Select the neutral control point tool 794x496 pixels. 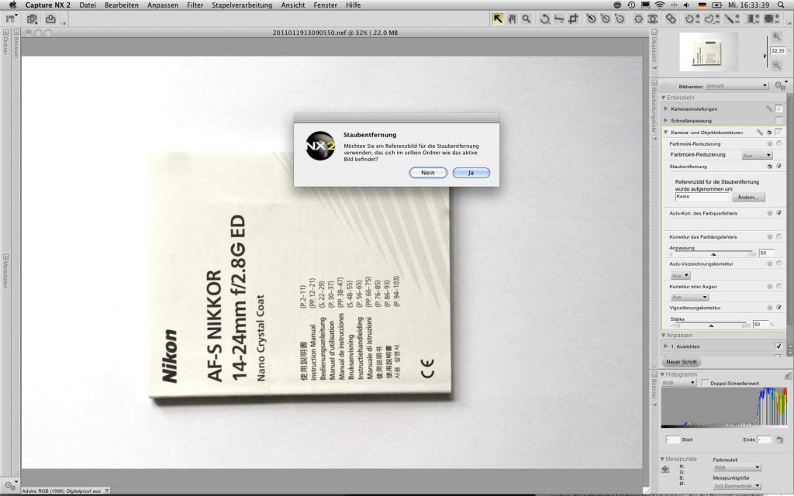[605, 19]
